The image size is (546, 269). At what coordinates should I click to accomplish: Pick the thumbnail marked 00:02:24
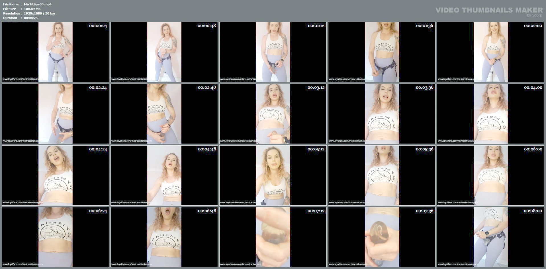pos(56,114)
